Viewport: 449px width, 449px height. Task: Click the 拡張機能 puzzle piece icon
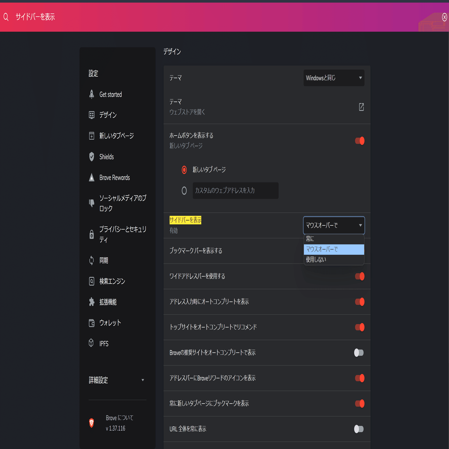click(x=92, y=302)
